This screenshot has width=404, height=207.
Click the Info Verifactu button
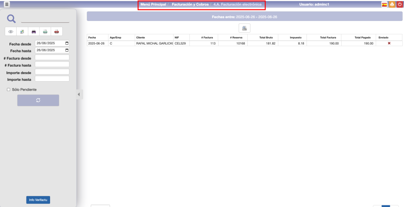(38, 200)
